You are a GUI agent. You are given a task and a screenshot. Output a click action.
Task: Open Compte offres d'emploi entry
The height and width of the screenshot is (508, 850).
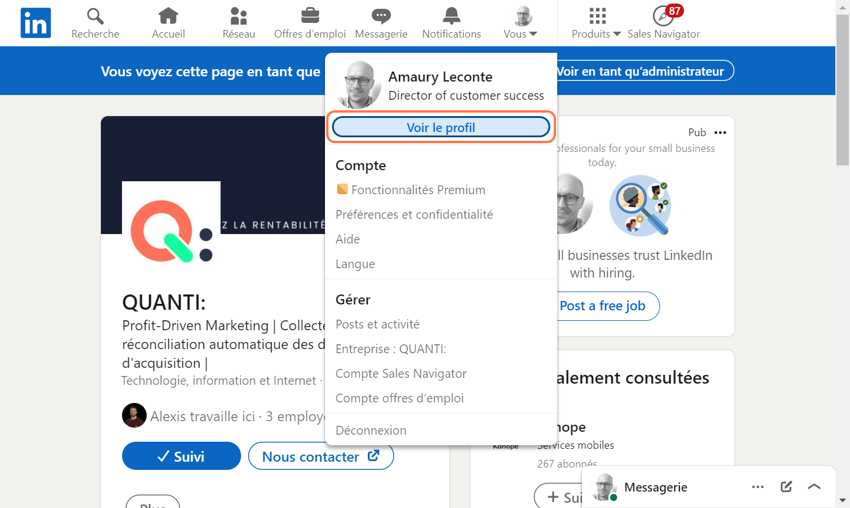pyautogui.click(x=399, y=398)
